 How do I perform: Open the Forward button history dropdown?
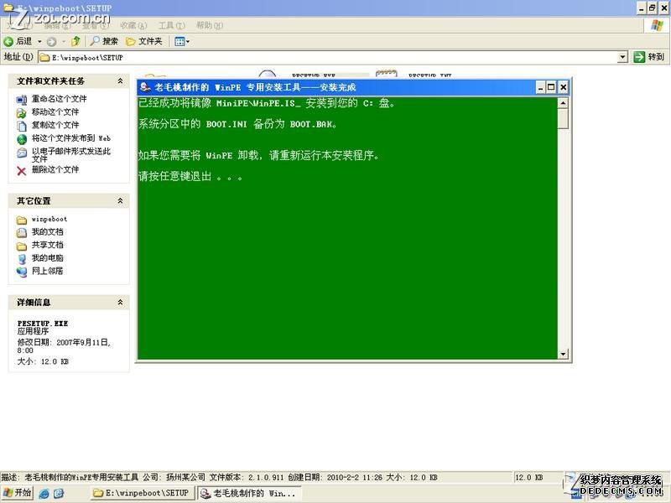64,41
